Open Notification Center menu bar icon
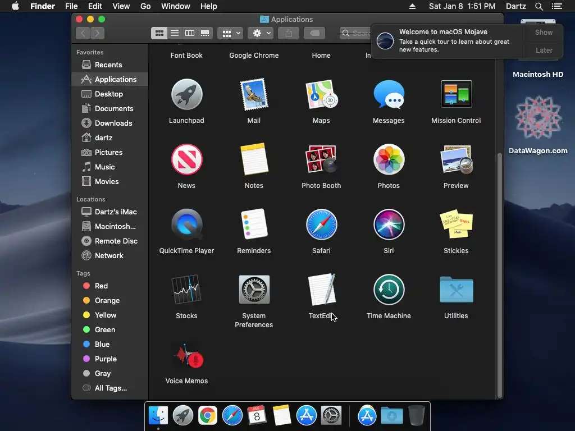 557,6
